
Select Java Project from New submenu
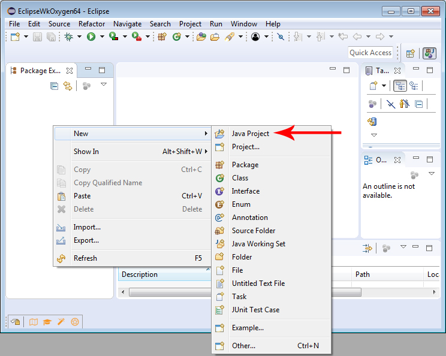click(272, 134)
